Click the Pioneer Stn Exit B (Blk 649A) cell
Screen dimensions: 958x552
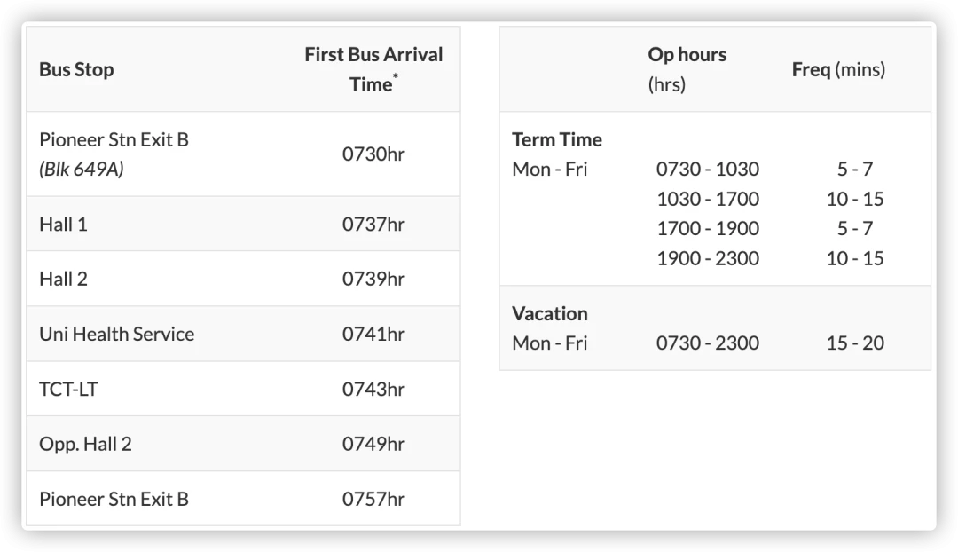[x=114, y=154]
